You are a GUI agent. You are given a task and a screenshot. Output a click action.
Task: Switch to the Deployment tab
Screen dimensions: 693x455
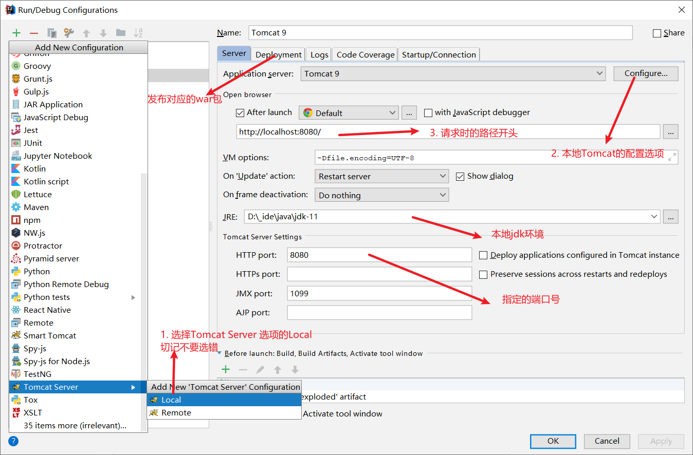[x=279, y=54]
